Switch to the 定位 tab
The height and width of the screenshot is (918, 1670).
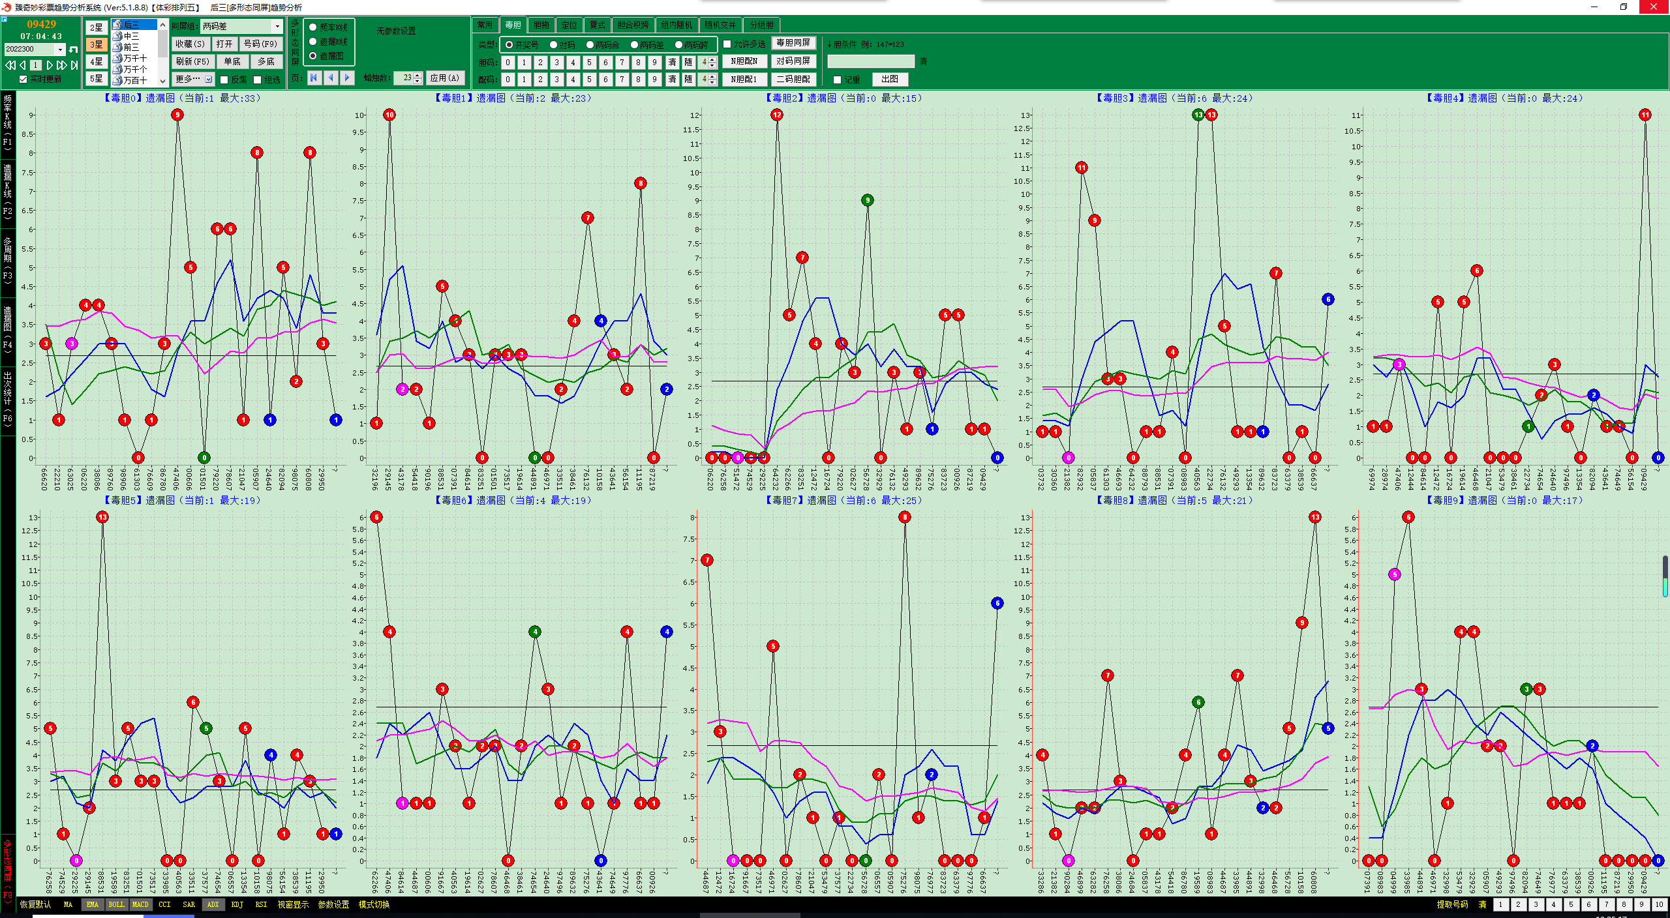coord(569,25)
